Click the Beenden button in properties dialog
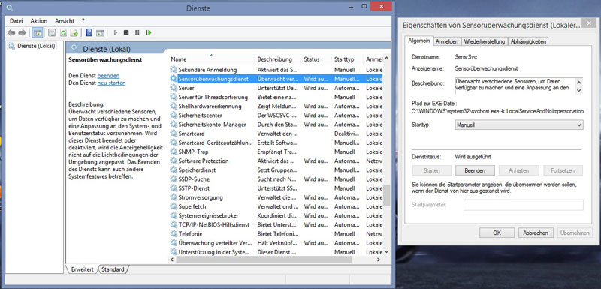Image resolution: width=601 pixels, height=289 pixels. pos(475,170)
